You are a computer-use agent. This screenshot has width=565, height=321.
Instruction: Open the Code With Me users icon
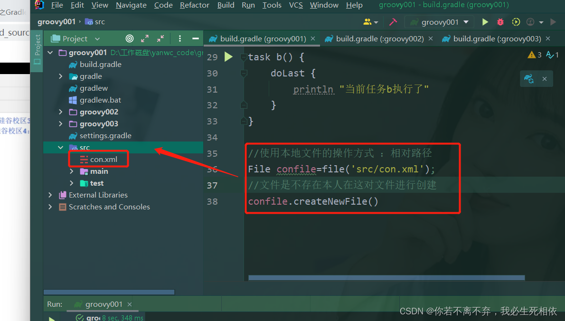pyautogui.click(x=370, y=22)
